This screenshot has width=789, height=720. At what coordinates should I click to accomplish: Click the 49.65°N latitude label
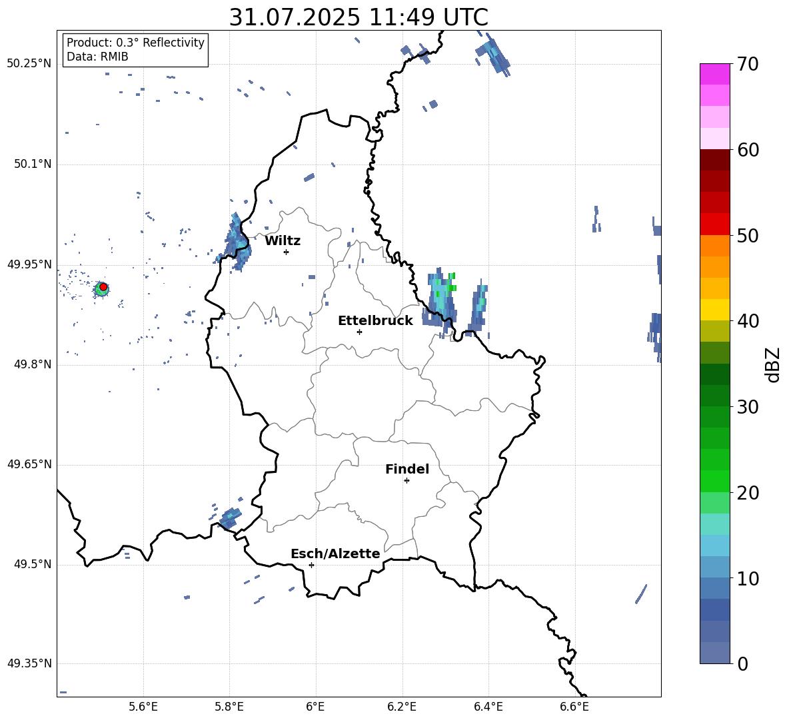(x=29, y=465)
